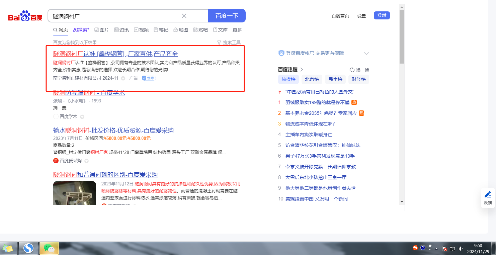The width and height of the screenshot is (496, 255).
Task: Click the restore-window icon in the tray
Action: (x=430, y=246)
